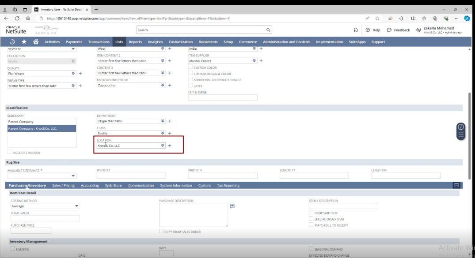This screenshot has height=258, width=475.
Task: Open the Class dropdown showing Seville
Action: 163,133
